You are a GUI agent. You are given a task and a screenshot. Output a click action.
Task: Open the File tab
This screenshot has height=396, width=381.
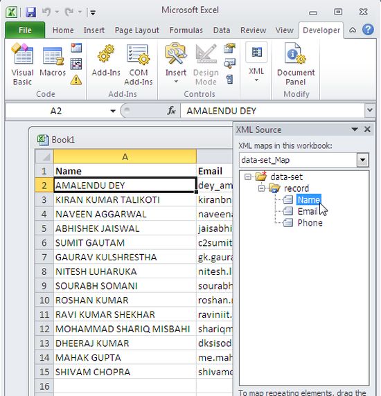coord(25,30)
